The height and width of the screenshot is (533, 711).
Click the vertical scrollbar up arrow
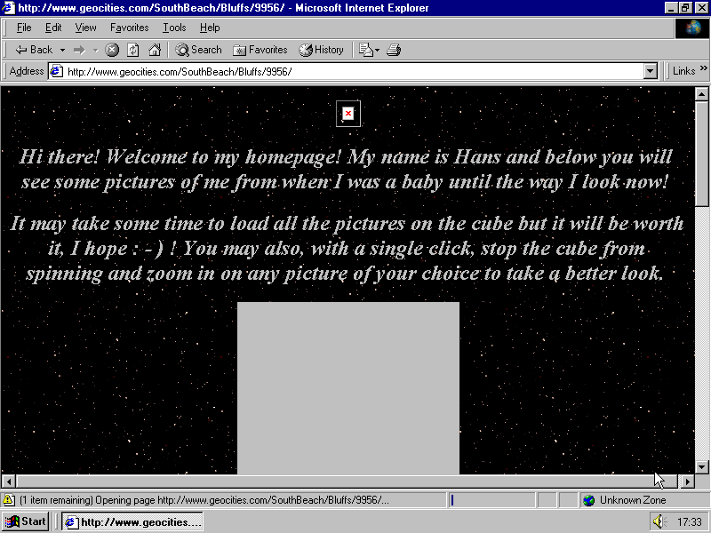pyautogui.click(x=701, y=94)
